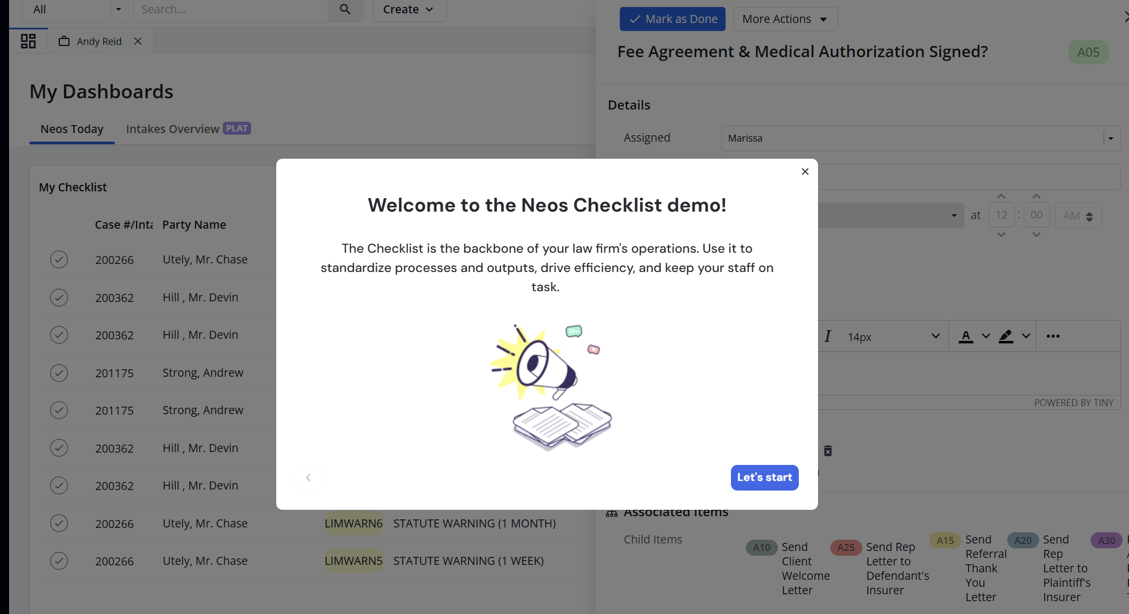This screenshot has width=1129, height=614.
Task: Check off case 200266 Utely first row
Action: [x=59, y=260]
